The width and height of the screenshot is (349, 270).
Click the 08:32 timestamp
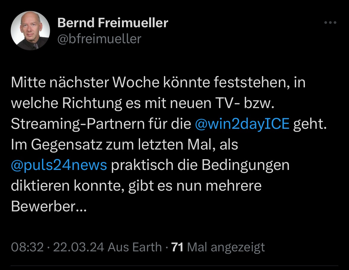pos(27,247)
